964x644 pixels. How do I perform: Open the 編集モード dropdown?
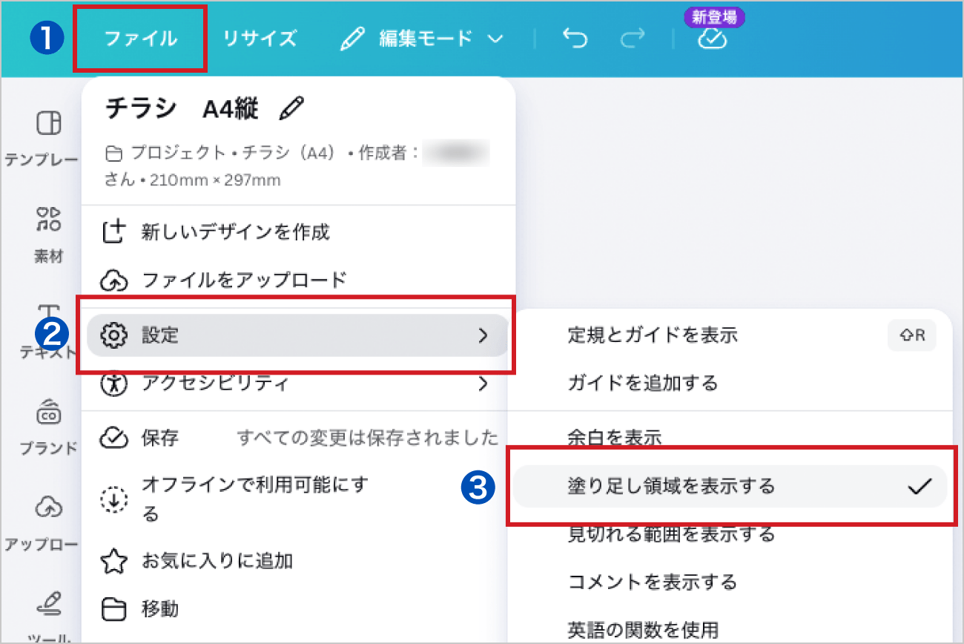[x=421, y=39]
